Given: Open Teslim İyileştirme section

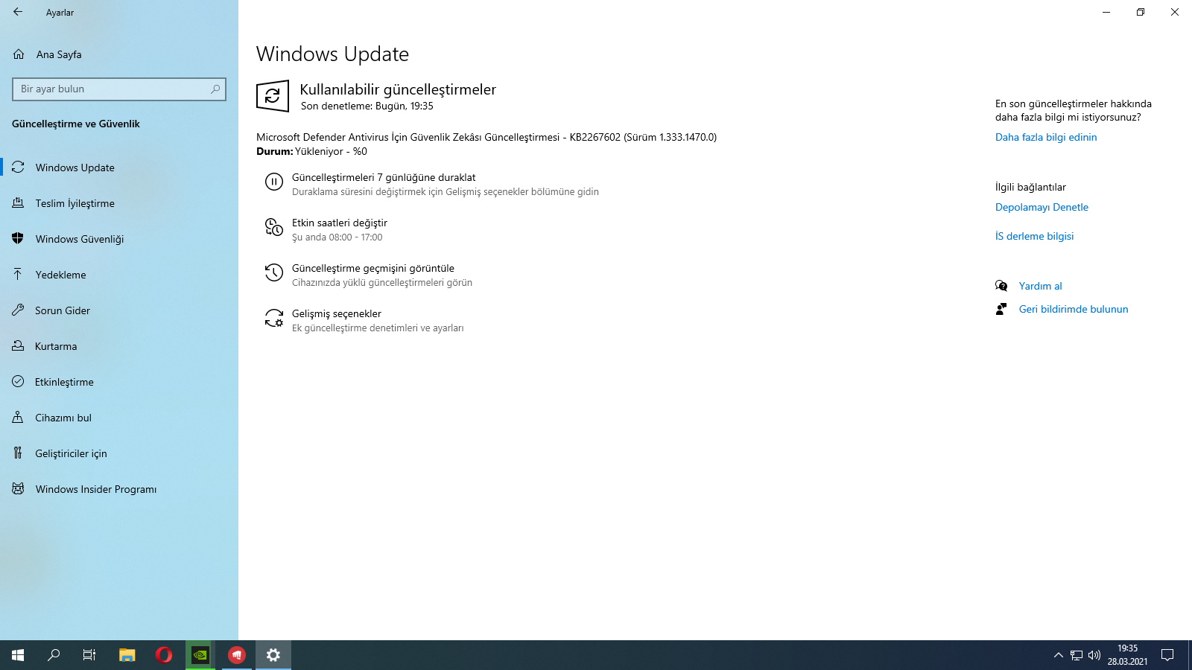Looking at the screenshot, I should tap(119, 203).
